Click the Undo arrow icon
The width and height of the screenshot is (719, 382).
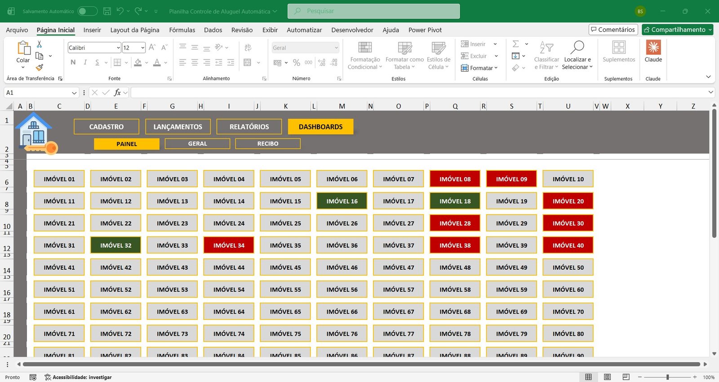click(x=120, y=11)
